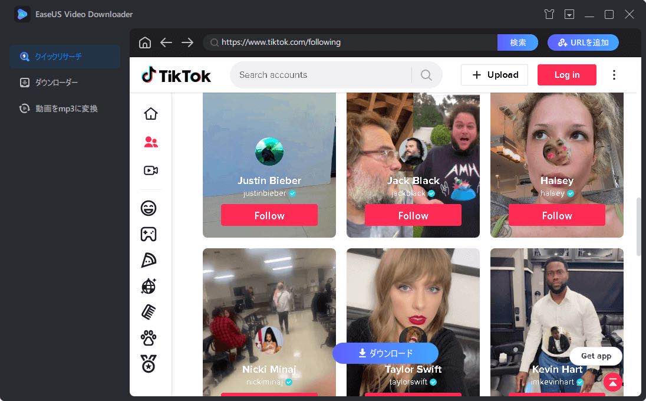Go forward with the right arrow
The width and height of the screenshot is (646, 401).
187,42
